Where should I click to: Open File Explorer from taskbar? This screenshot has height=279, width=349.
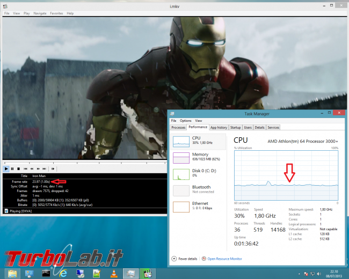click(x=13, y=274)
